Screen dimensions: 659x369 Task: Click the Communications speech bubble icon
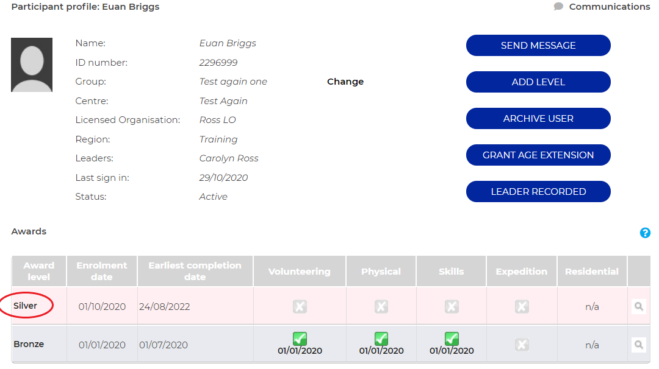click(x=558, y=7)
